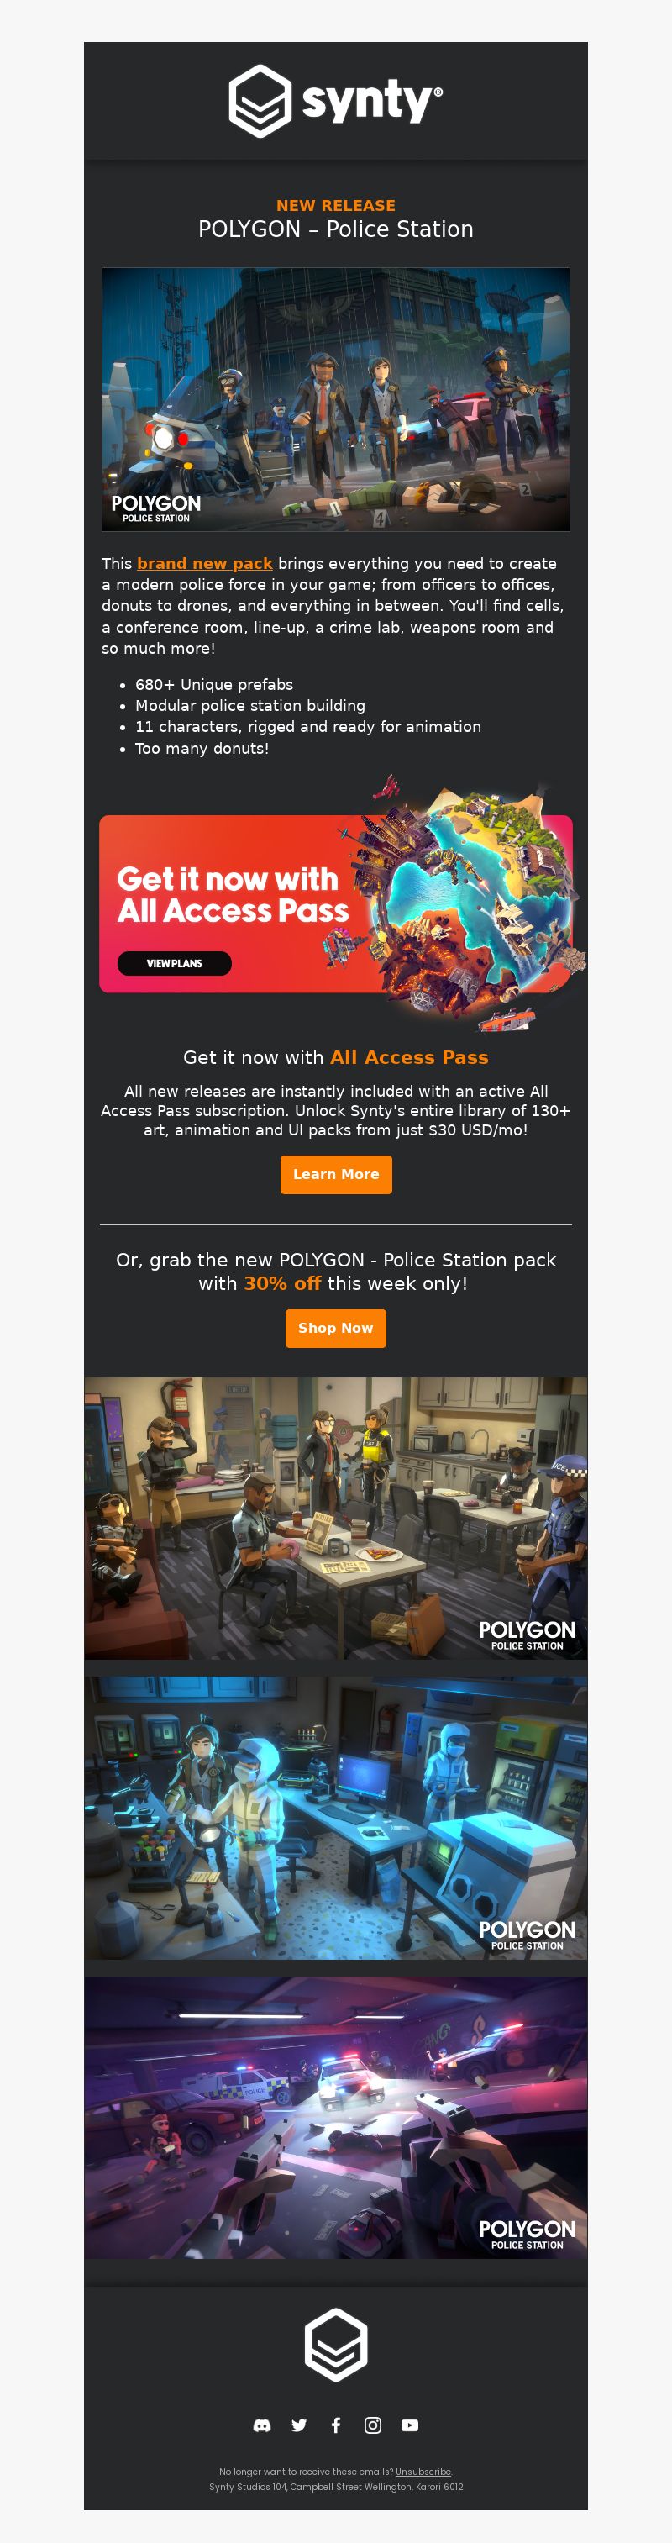Click the POLYGON Police Station title heading
The height and width of the screenshot is (2543, 672).
[335, 229]
